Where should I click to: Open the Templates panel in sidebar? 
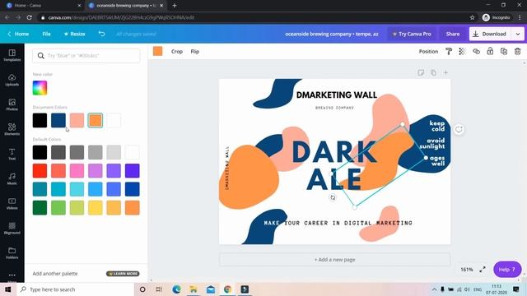(x=12, y=55)
